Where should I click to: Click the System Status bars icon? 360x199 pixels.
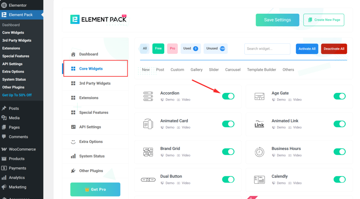pyautogui.click(x=73, y=156)
